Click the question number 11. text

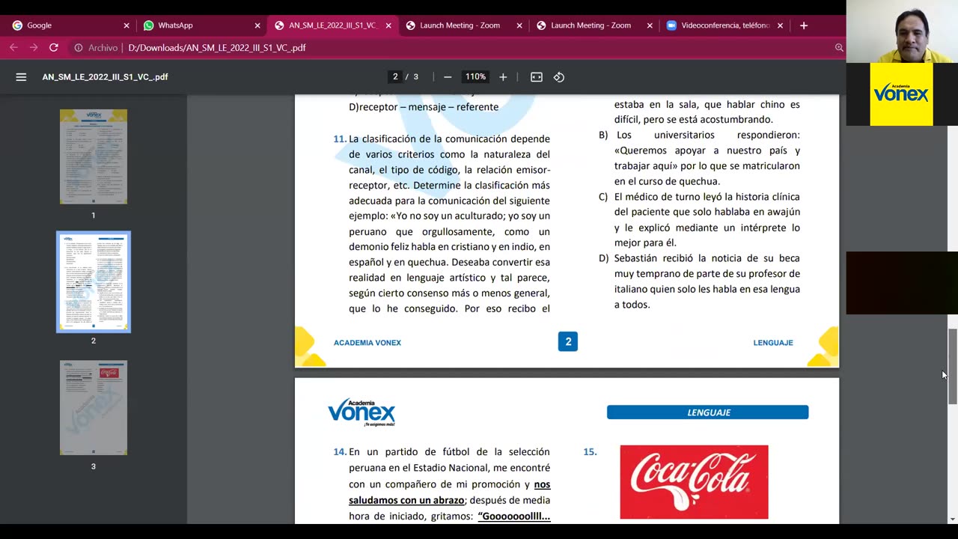(x=340, y=138)
